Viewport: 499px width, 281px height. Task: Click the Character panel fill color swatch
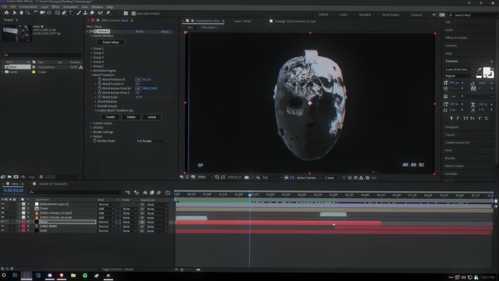tap(487, 71)
